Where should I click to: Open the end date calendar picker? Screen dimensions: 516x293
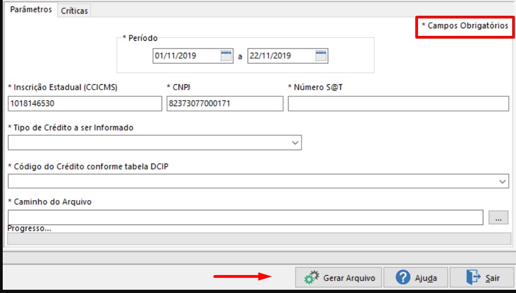[x=321, y=56]
